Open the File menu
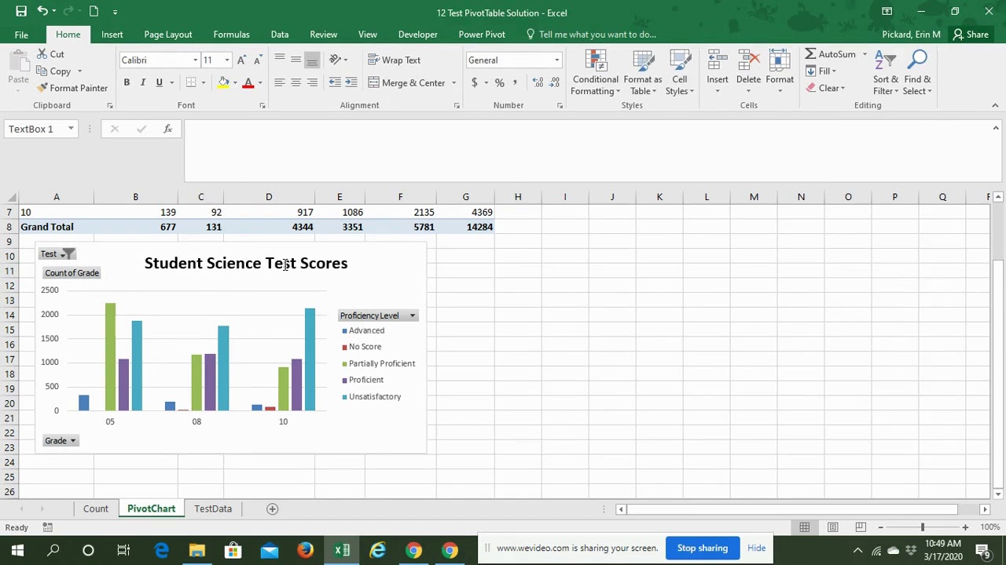This screenshot has width=1006, height=565. coord(21,35)
